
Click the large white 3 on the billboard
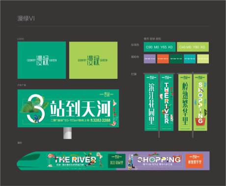click(36, 108)
